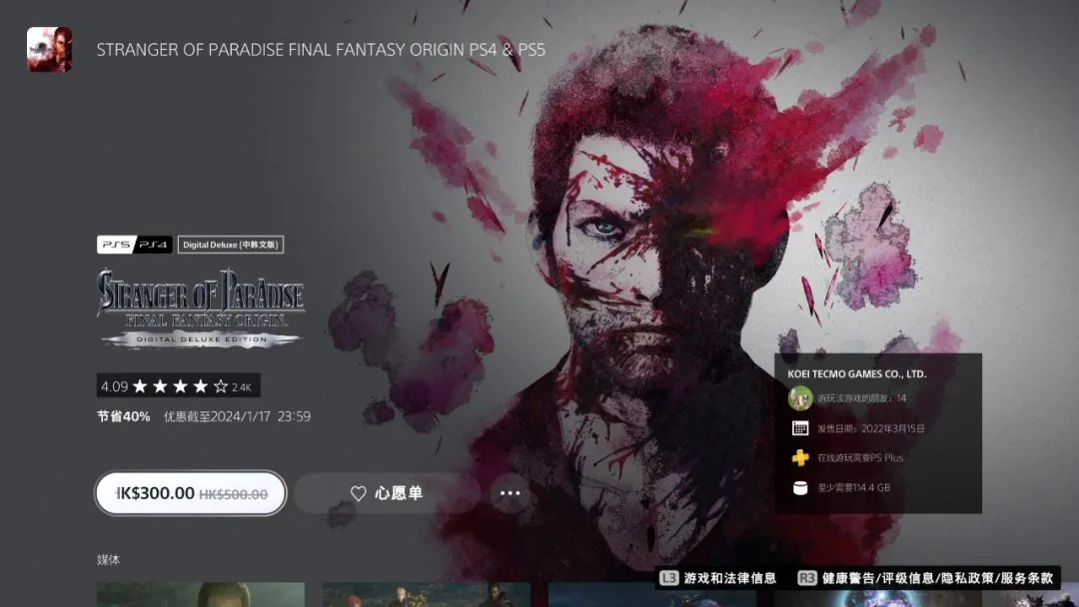Click the calendar release date icon

tap(800, 428)
